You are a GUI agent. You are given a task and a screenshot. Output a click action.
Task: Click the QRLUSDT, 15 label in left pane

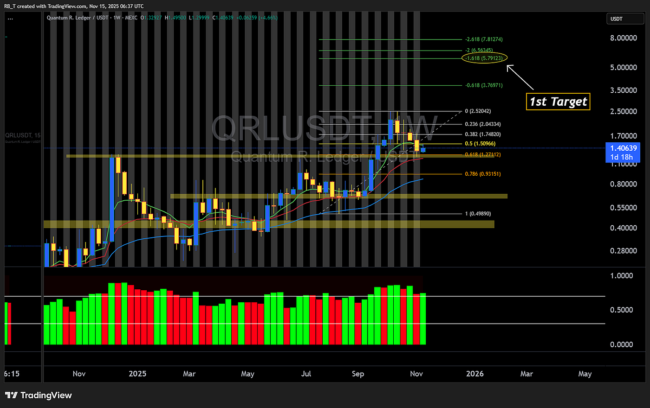pyautogui.click(x=23, y=135)
